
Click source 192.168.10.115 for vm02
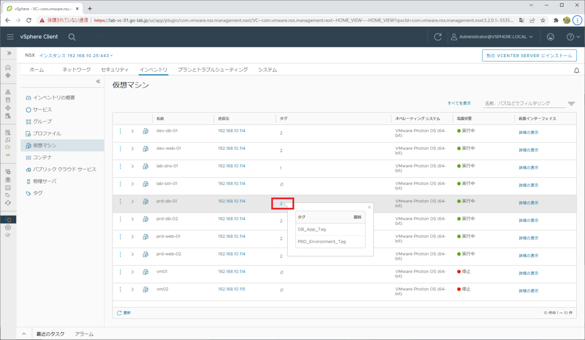(x=232, y=289)
